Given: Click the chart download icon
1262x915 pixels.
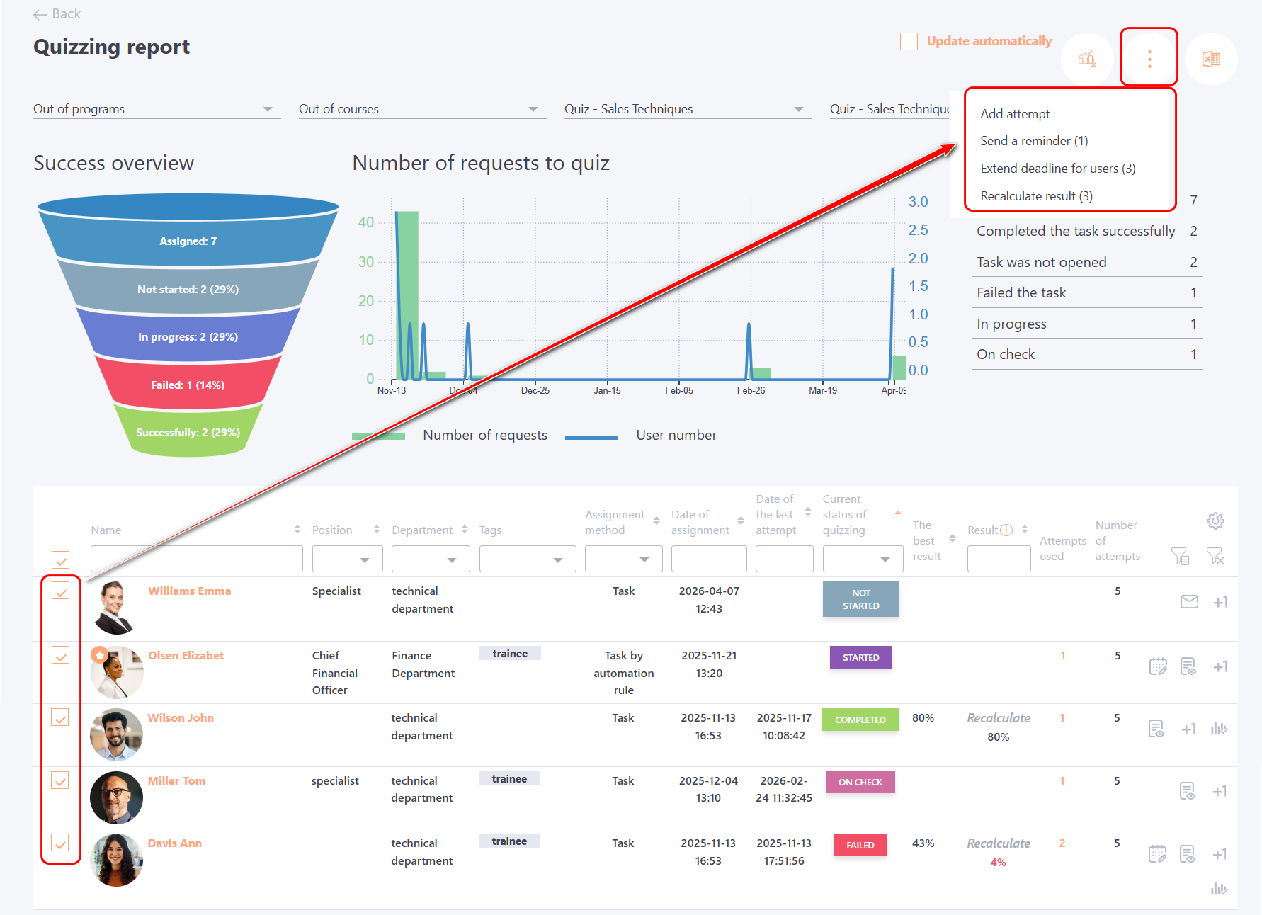Looking at the screenshot, I should coord(1086,59).
